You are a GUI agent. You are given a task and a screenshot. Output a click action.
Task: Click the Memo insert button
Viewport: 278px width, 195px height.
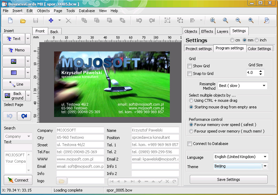coord(17,50)
